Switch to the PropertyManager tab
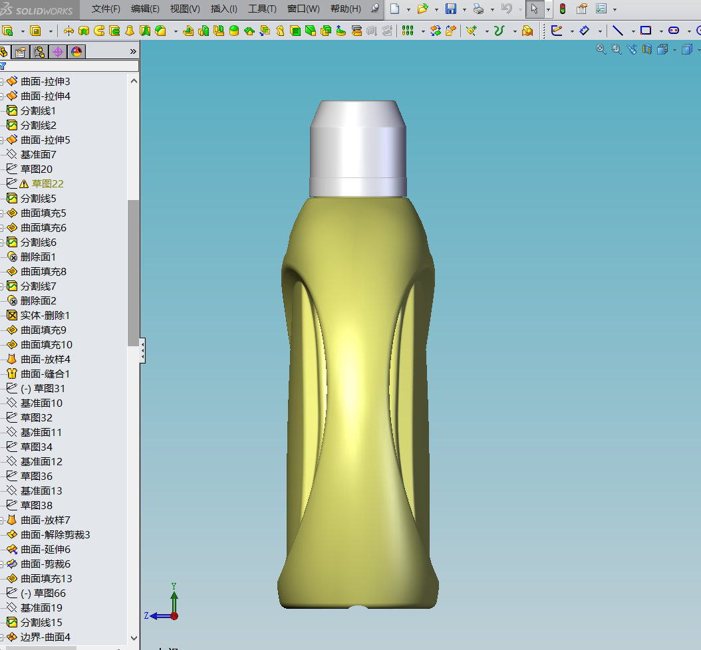This screenshot has width=701, height=650. (21, 52)
